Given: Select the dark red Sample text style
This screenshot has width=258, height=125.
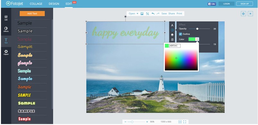Looking at the screenshot, I should tap(24, 39).
